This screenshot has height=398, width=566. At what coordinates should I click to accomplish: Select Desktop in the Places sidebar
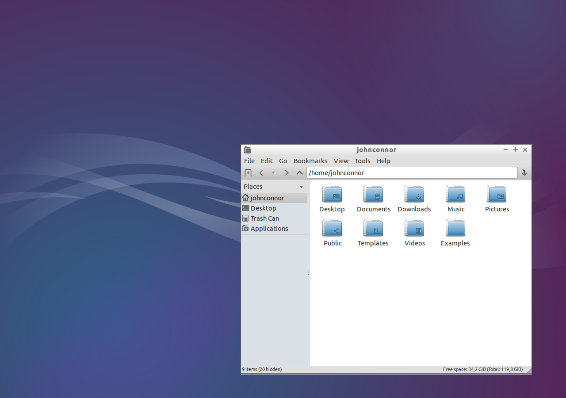(x=274, y=208)
